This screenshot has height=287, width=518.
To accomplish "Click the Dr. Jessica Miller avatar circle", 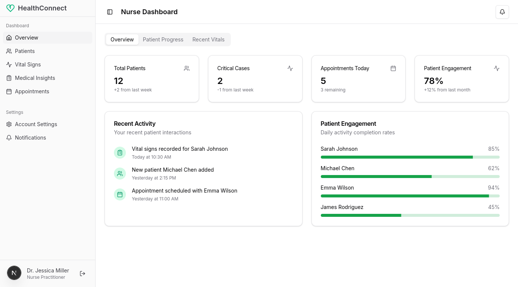I will tap(14, 273).
